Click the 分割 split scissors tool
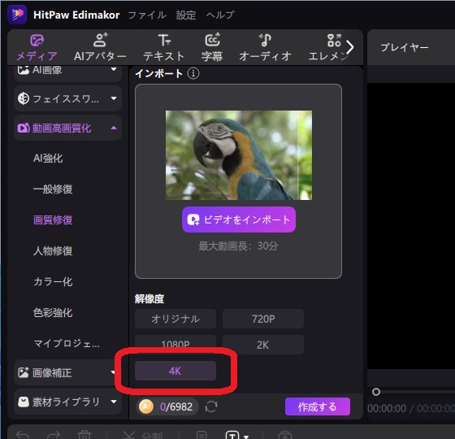Screen dimensions: 455x439 [142, 435]
